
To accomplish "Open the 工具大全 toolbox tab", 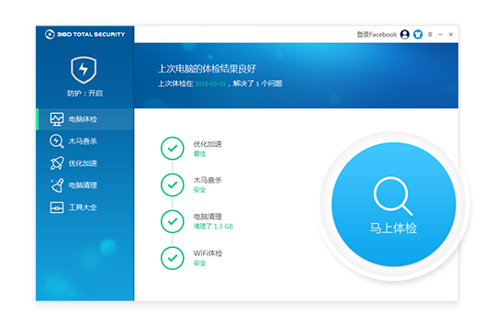I will pos(85,207).
